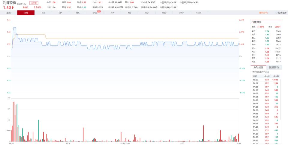Click the 11:30/13:00 time axis label
Viewport: 288px width, 145px height.
click(125, 144)
